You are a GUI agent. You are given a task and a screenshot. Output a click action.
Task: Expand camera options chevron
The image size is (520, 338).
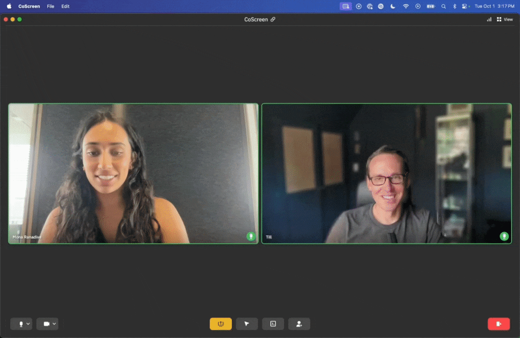coord(54,324)
